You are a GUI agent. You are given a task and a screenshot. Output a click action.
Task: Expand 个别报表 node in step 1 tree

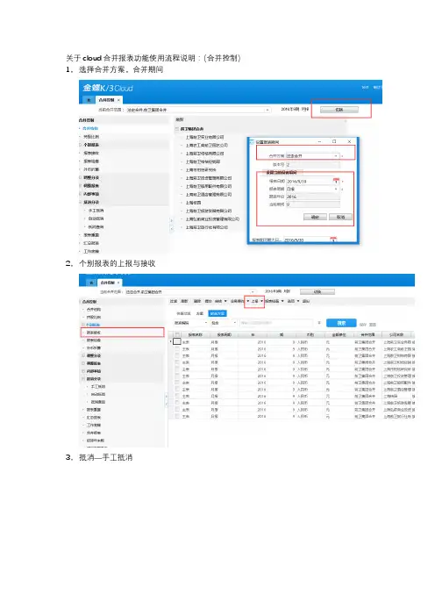coord(80,145)
